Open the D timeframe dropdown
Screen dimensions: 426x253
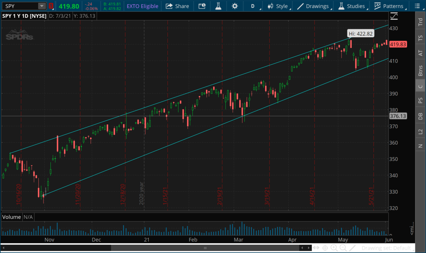click(x=253, y=6)
